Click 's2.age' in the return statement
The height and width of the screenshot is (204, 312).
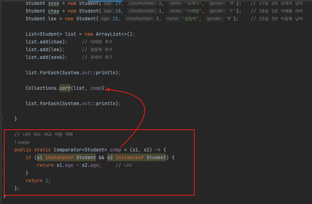coord(90,165)
